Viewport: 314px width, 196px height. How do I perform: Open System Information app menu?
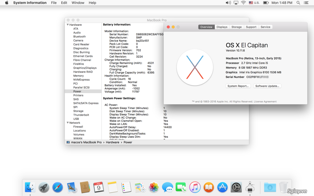tap(30, 3)
